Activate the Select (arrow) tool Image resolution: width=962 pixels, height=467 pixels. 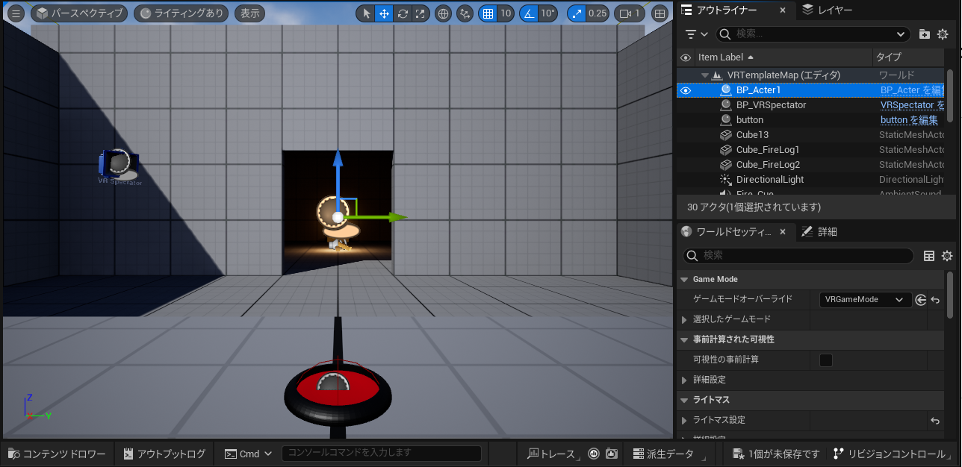(x=366, y=13)
